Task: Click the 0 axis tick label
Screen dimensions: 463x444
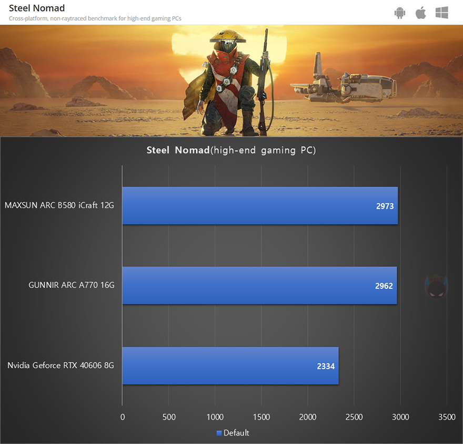Action: (123, 417)
